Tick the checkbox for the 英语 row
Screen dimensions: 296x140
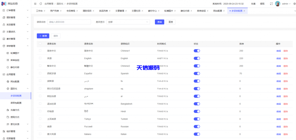pyautogui.click(x=40, y=58)
